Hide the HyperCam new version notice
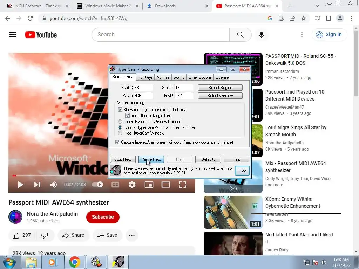This screenshot has width=359, height=269. 242,171
